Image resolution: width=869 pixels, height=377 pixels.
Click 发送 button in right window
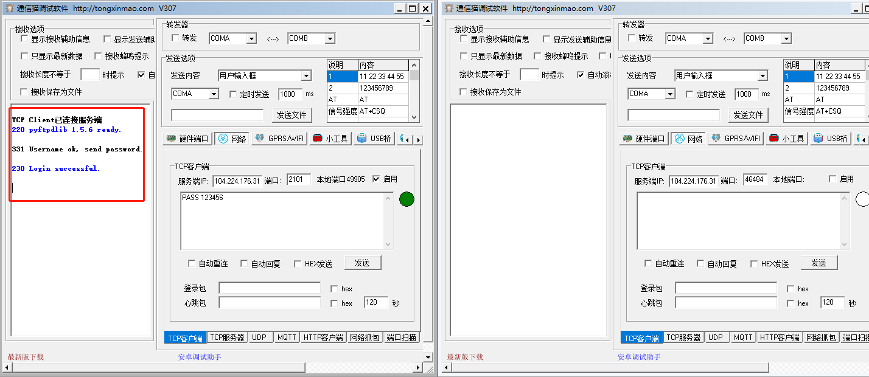819,263
